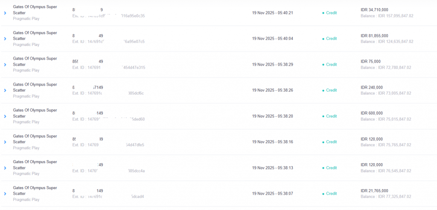
Task: Open details chevron for the 05:38:29 transaction
Action: coord(5,65)
